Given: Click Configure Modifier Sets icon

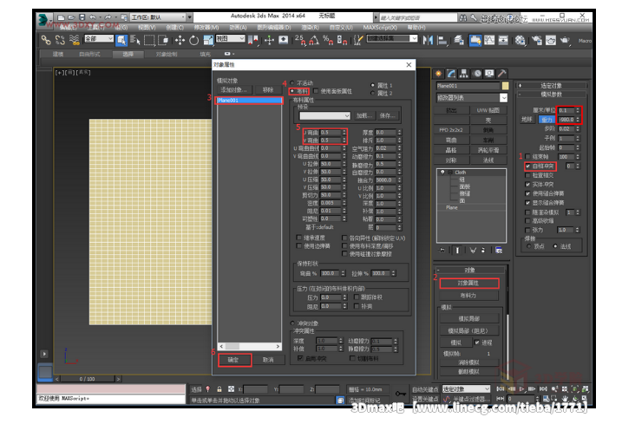Looking at the screenshot, I should point(499,250).
